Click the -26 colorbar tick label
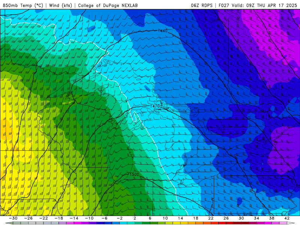Image resolution: width=300 pixels, height=225 pixels. pos(28,218)
